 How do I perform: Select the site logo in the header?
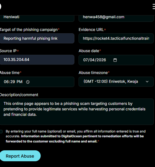0,6
